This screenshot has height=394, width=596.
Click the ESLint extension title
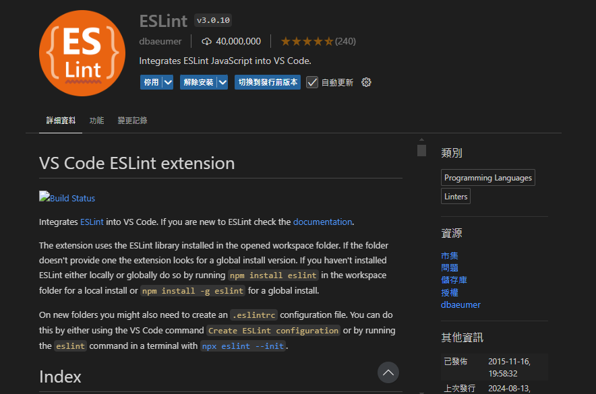tap(163, 21)
